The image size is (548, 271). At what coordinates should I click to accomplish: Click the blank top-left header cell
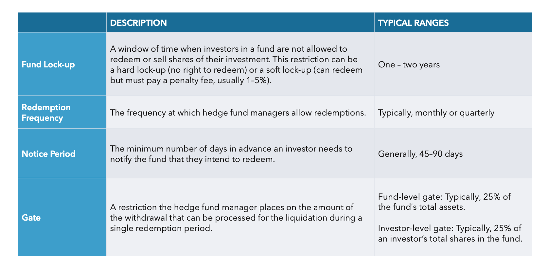tap(62, 23)
